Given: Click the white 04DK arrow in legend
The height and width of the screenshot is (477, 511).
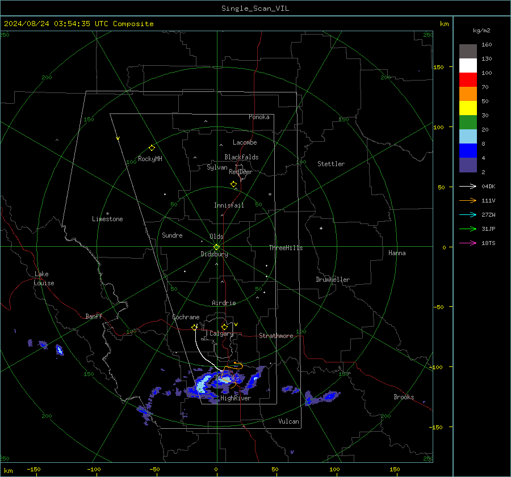Looking at the screenshot, I should tap(468, 186).
